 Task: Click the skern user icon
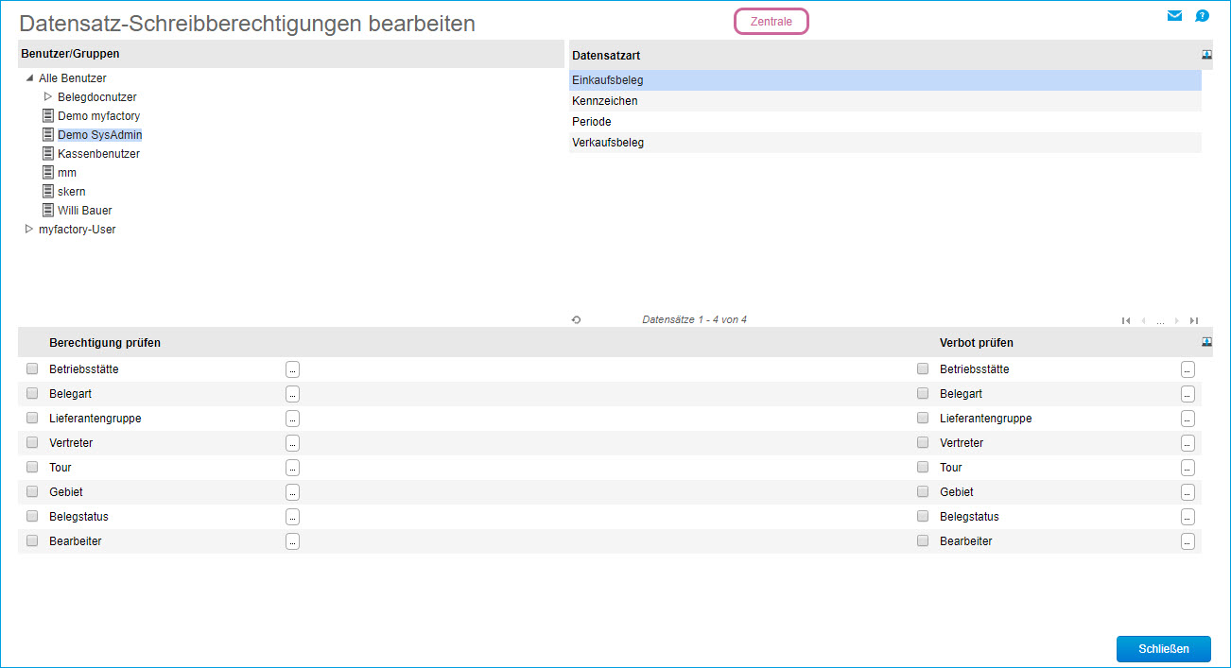point(48,191)
